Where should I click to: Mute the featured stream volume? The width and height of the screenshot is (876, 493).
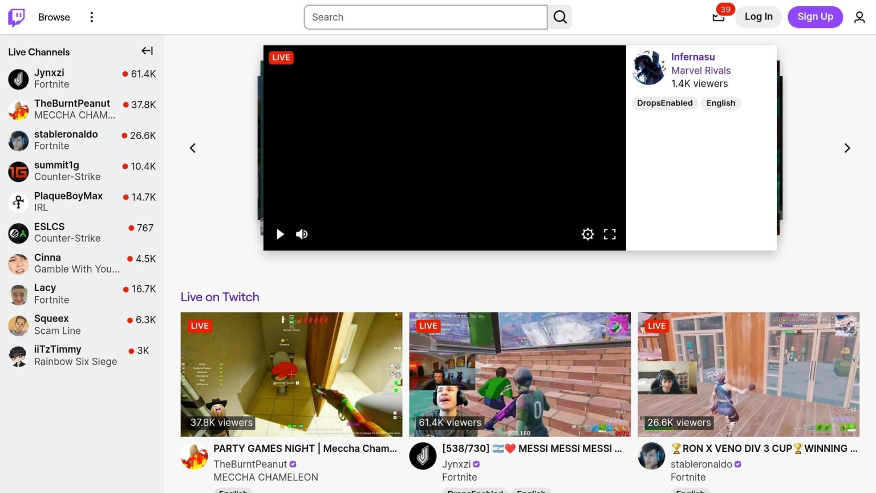[302, 234]
